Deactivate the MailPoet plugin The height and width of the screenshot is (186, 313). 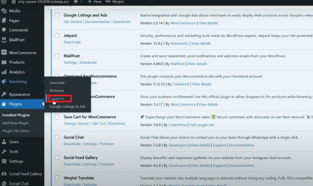(x=88, y=62)
